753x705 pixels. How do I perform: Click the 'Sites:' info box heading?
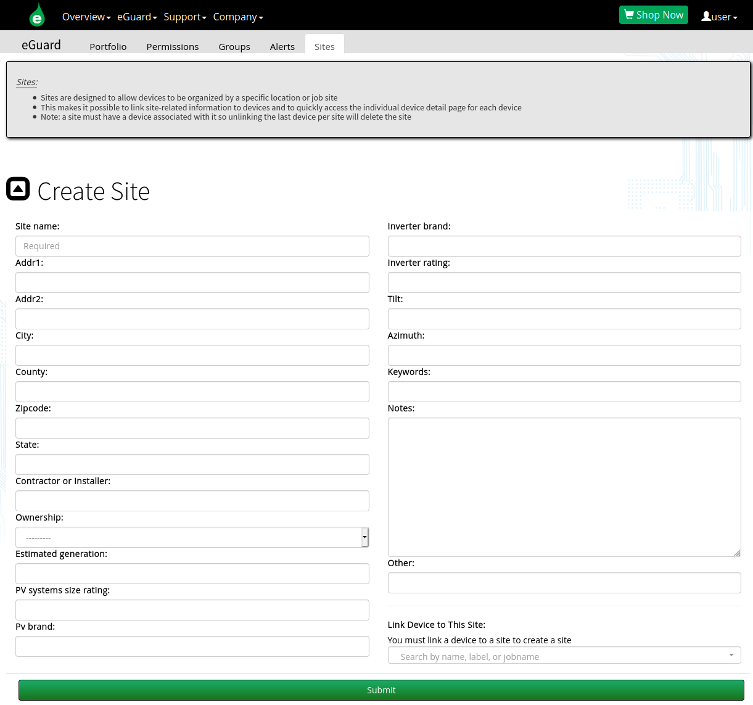(27, 82)
